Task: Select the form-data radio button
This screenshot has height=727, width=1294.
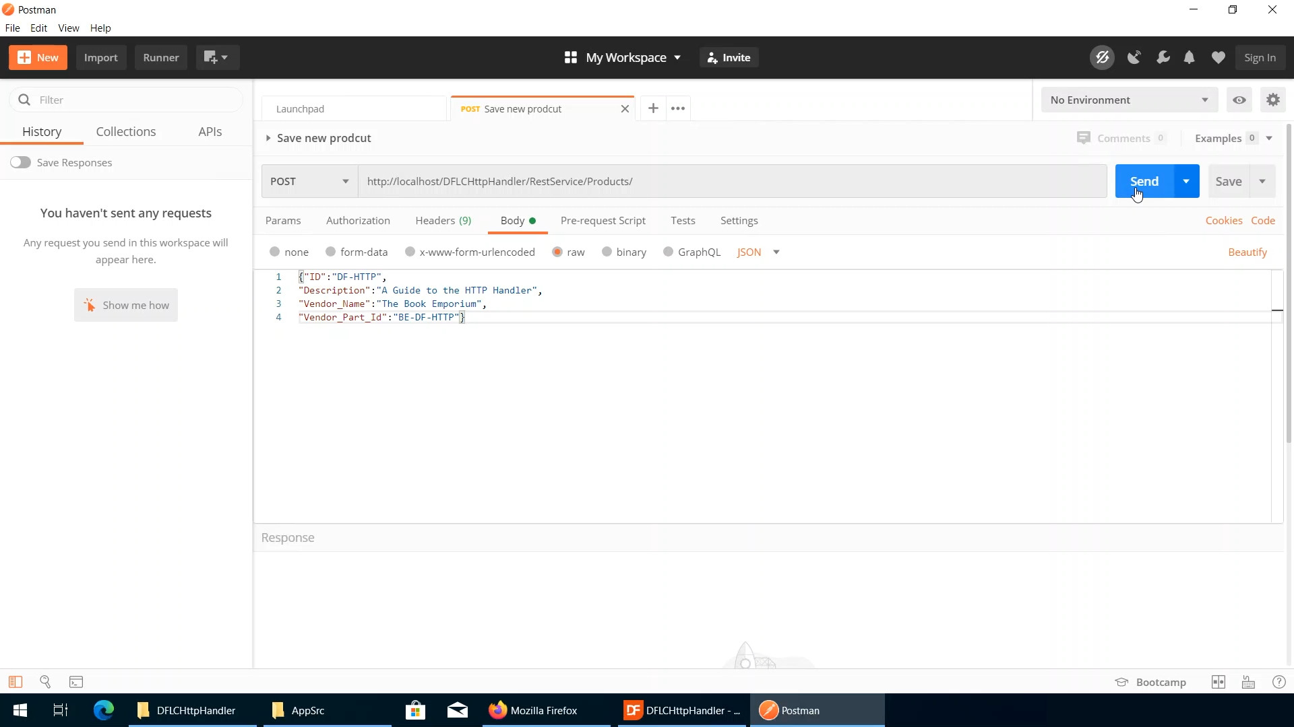Action: [x=330, y=252]
